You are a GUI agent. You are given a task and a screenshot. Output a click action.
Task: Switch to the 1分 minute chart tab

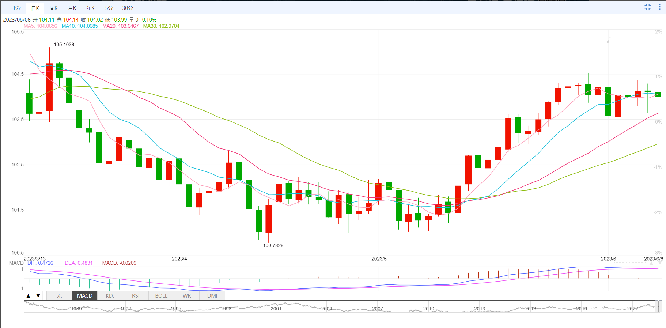[16, 8]
